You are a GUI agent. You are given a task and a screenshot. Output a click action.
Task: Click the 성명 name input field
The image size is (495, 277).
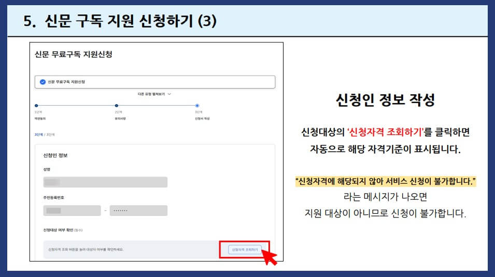[105, 182]
